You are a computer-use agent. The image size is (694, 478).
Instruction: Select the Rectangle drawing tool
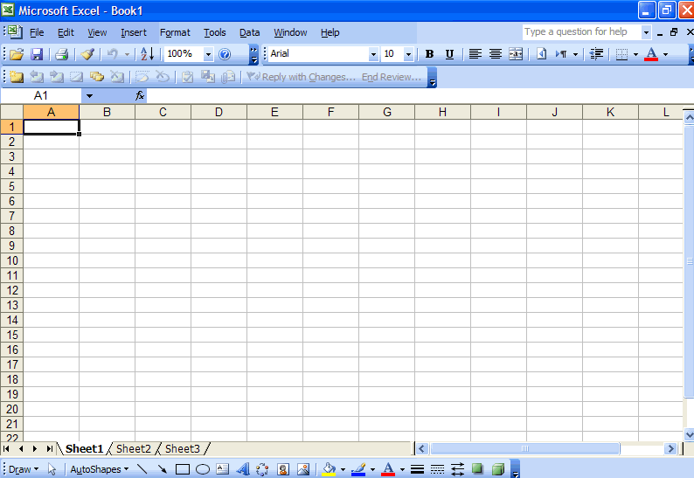(183, 469)
